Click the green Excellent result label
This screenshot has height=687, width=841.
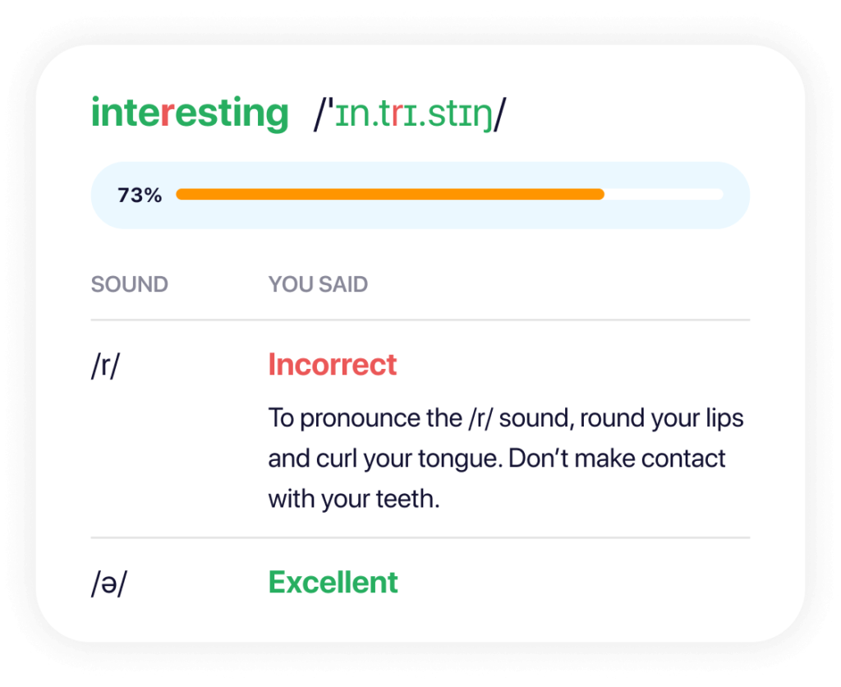(333, 583)
